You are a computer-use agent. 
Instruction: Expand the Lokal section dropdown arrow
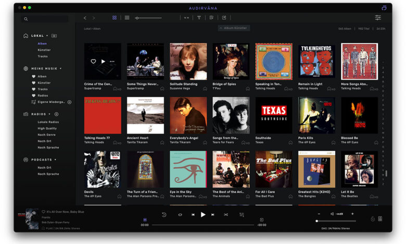(x=47, y=36)
